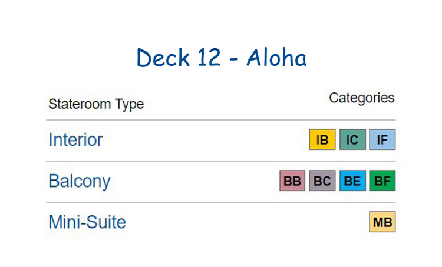Click the divider below the table header

click(221, 120)
